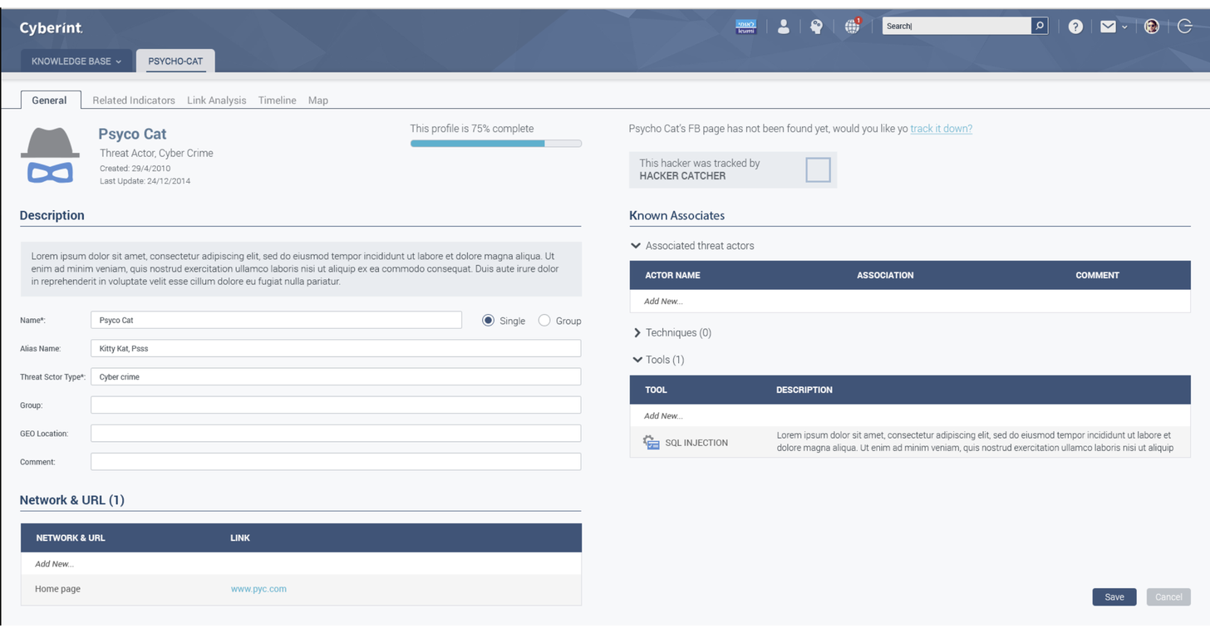This screenshot has height=633, width=1210.
Task: Open globe notifications icon with badge
Action: [853, 26]
